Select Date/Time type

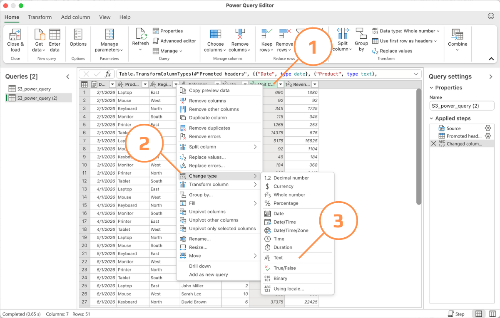tap(298, 222)
